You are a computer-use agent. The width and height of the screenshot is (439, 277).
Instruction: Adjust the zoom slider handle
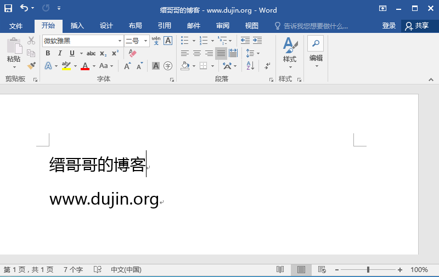368,270
